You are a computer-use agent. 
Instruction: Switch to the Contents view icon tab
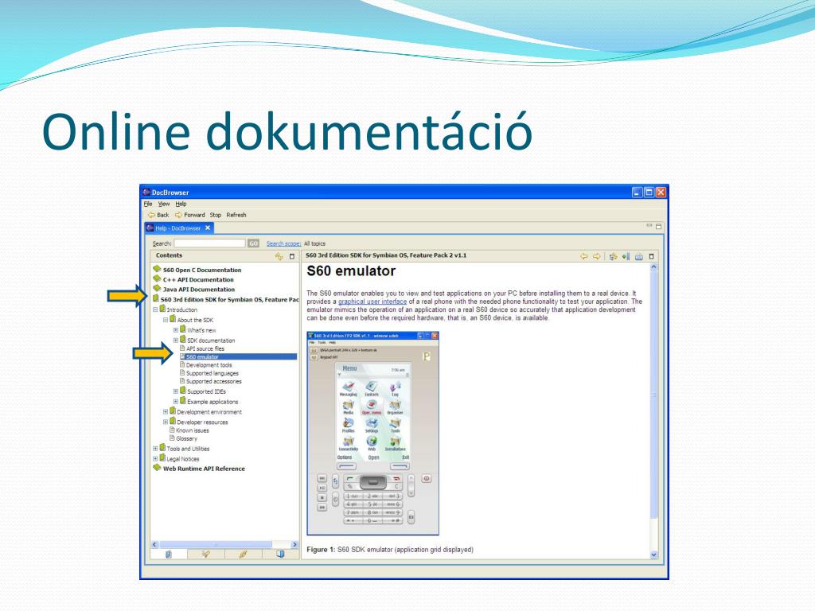(x=169, y=555)
